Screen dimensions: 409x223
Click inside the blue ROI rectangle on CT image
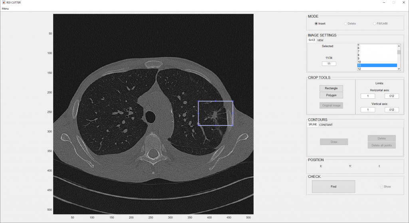click(x=215, y=113)
